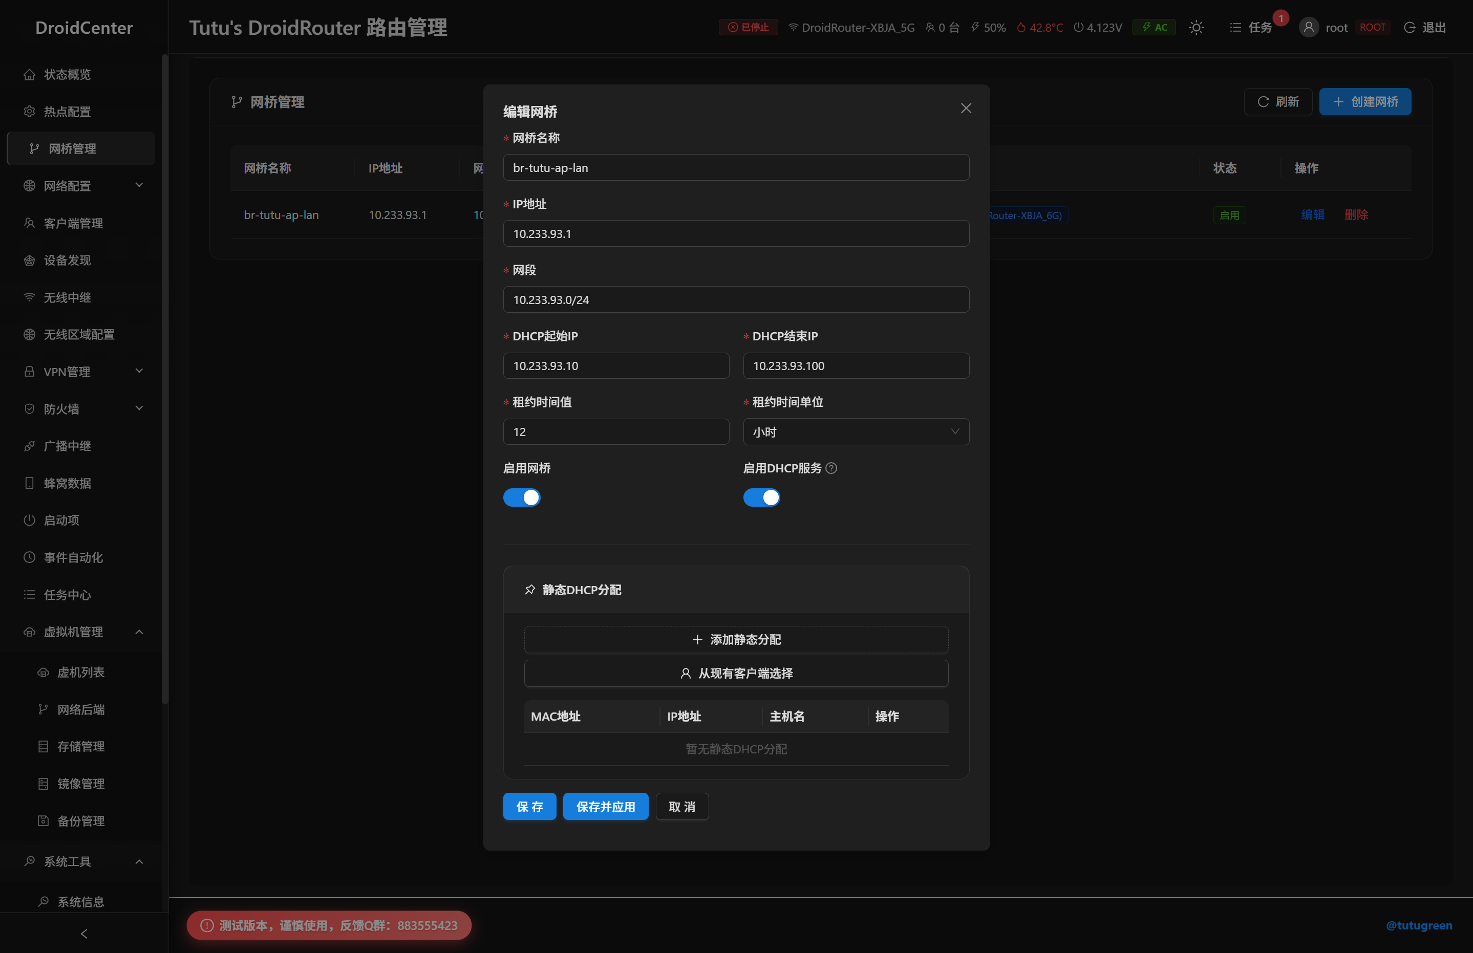Image resolution: width=1473 pixels, height=953 pixels.
Task: Open the lease time unit dropdown
Action: point(856,432)
